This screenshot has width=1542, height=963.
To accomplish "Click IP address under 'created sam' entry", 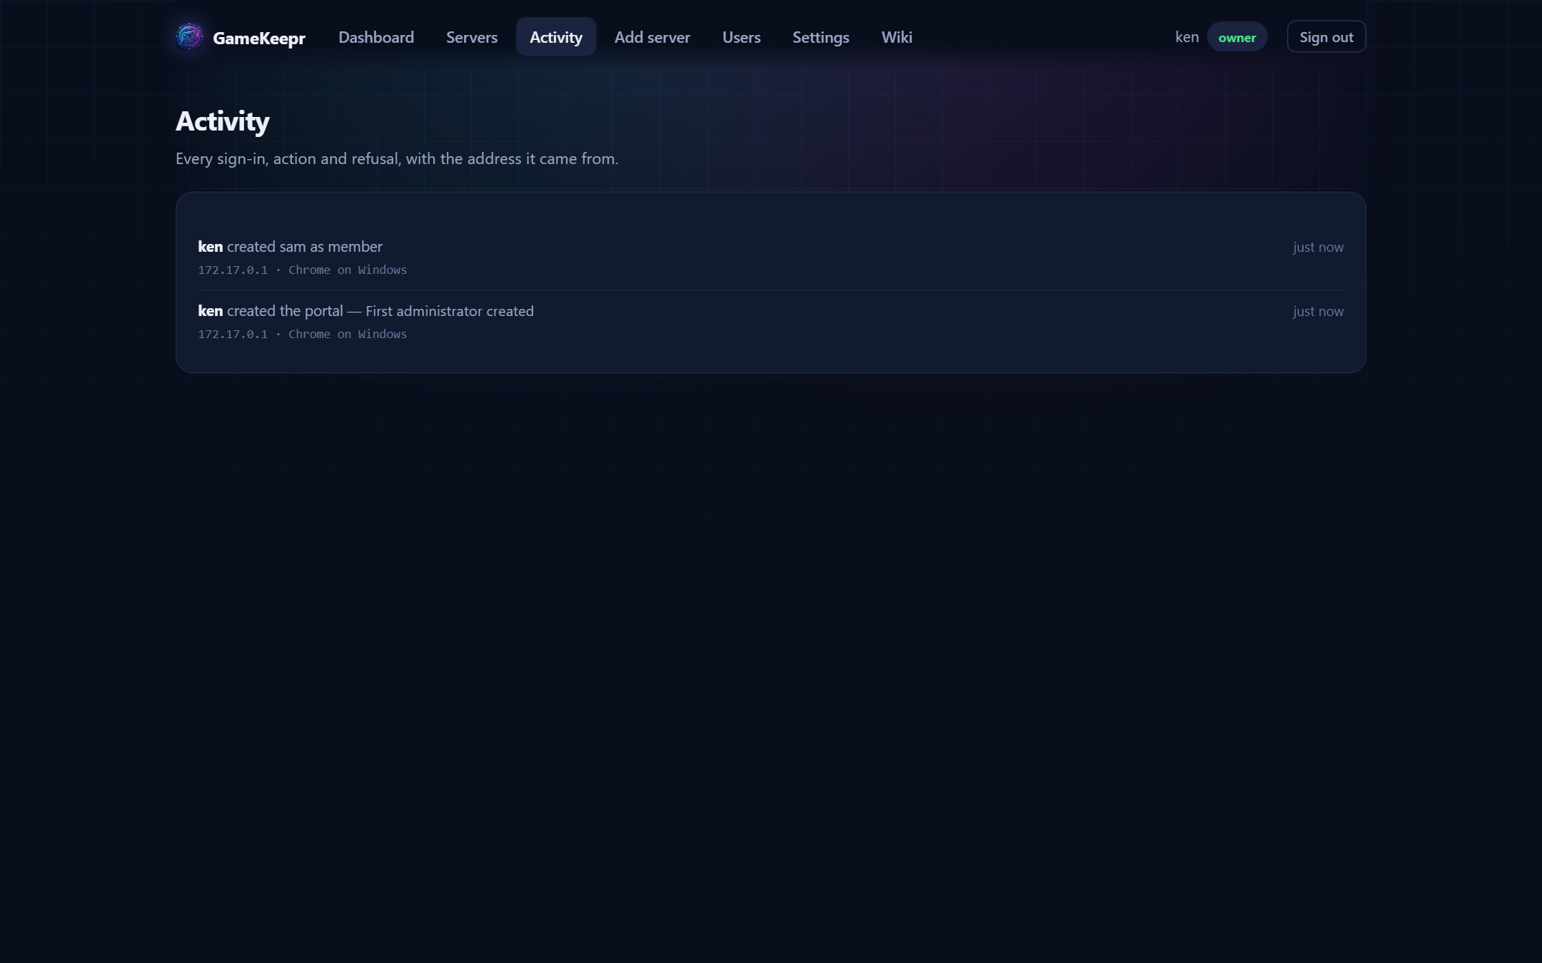I will (x=233, y=270).
